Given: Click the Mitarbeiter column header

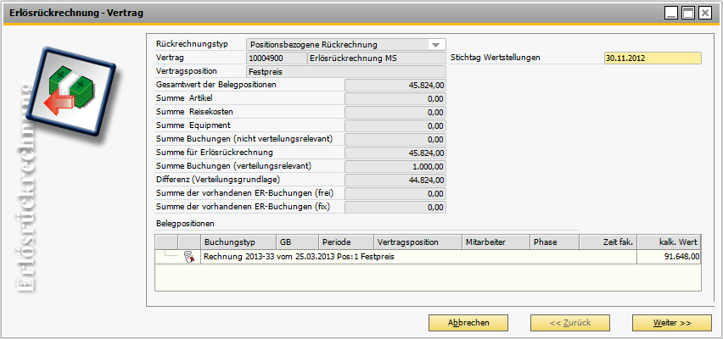Looking at the screenshot, I should coord(496,242).
